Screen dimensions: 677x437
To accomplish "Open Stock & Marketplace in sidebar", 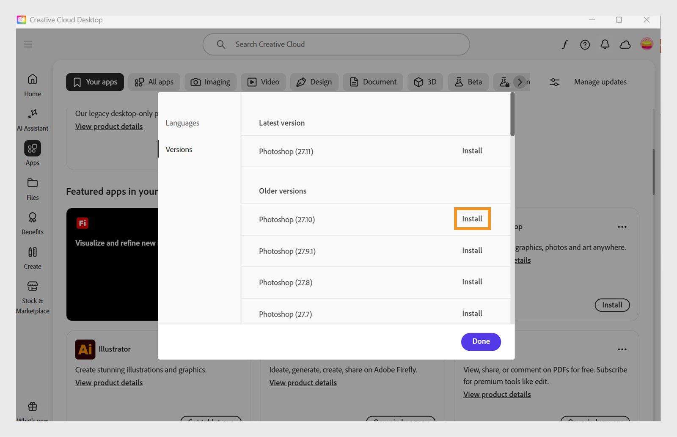I will 33,298.
